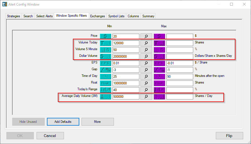Click the OK button
Viewport: 251px width, 144px height.
tap(20, 136)
